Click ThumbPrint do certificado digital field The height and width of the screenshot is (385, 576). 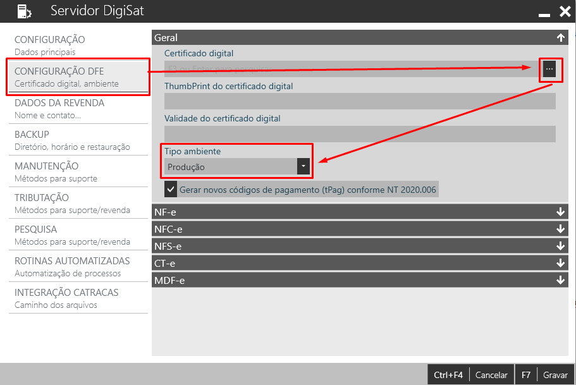click(x=360, y=101)
